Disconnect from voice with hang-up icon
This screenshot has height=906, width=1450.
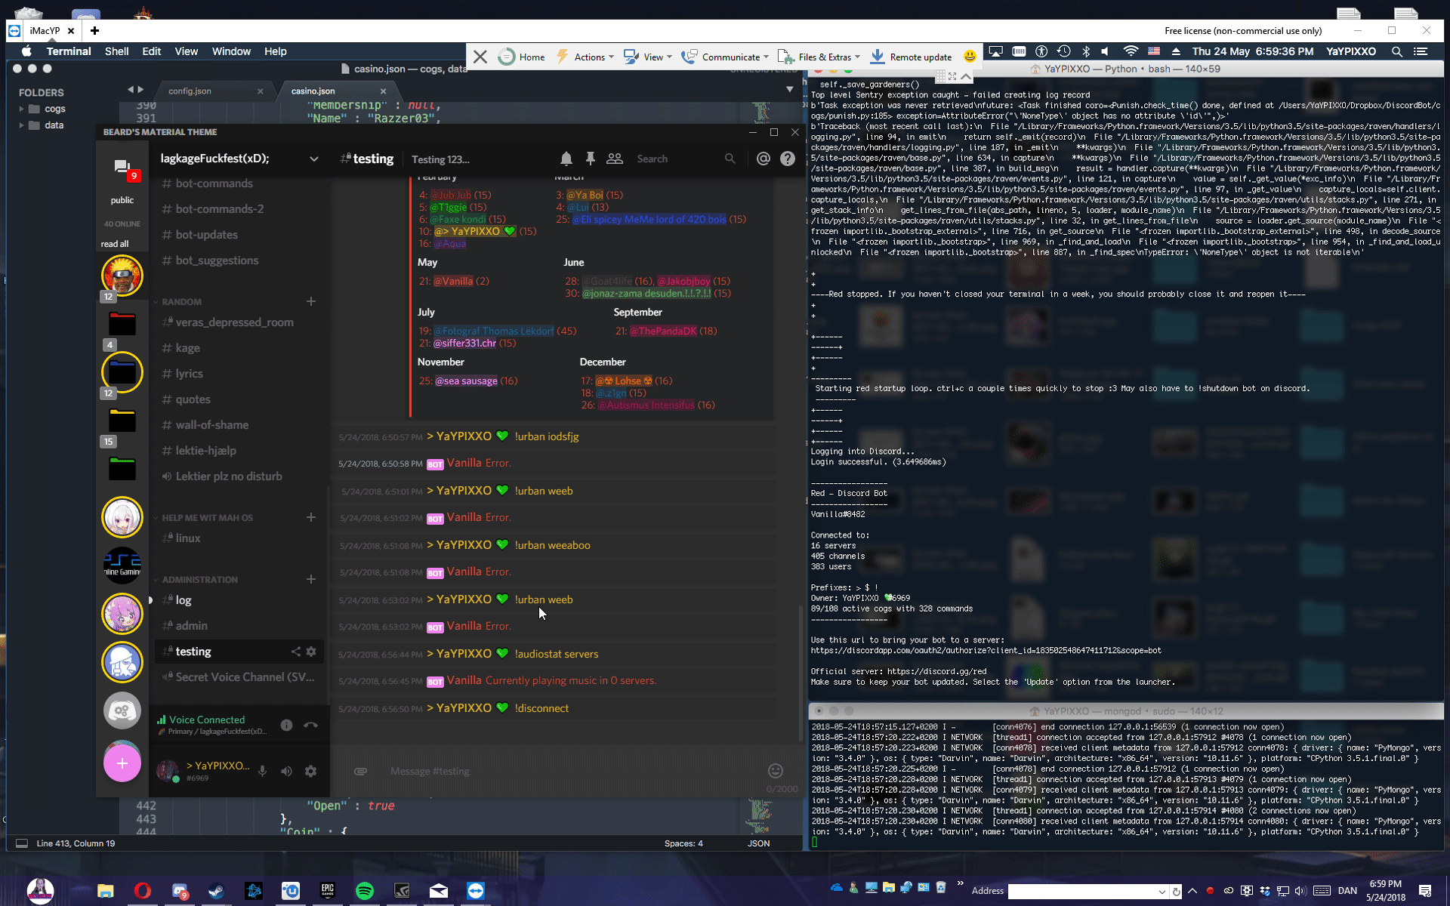click(x=310, y=725)
